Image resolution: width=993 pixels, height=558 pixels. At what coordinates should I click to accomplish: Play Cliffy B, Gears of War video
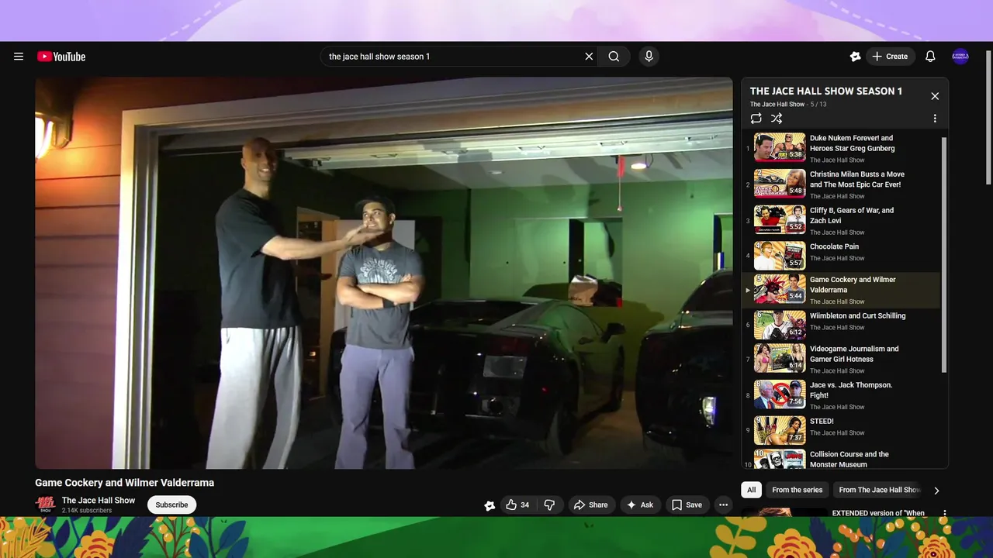(x=842, y=220)
